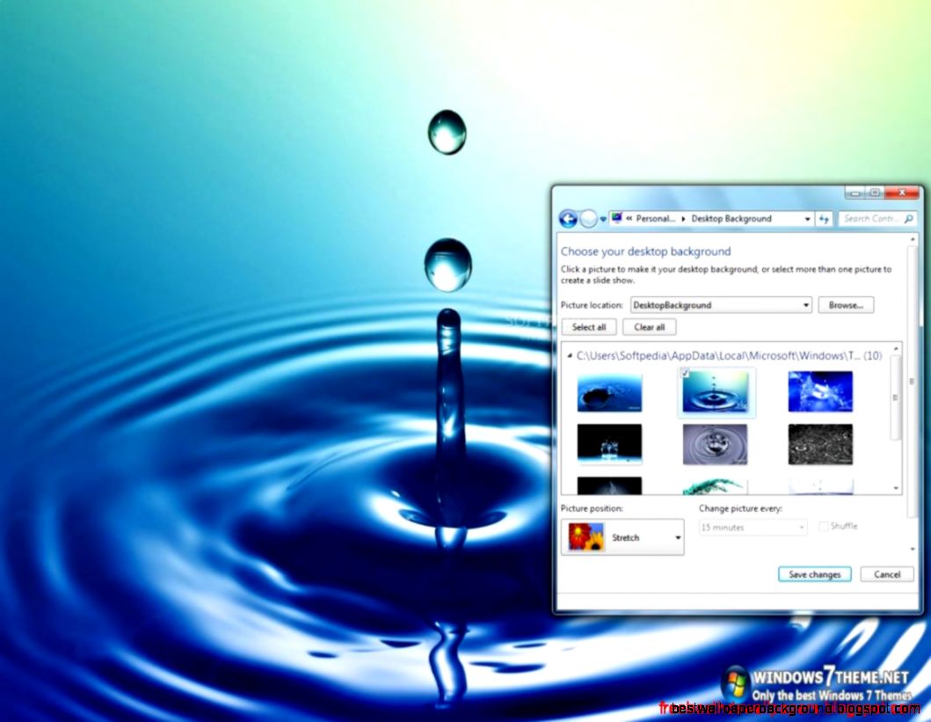
Task: Click the Clear all button
Action: click(x=650, y=327)
